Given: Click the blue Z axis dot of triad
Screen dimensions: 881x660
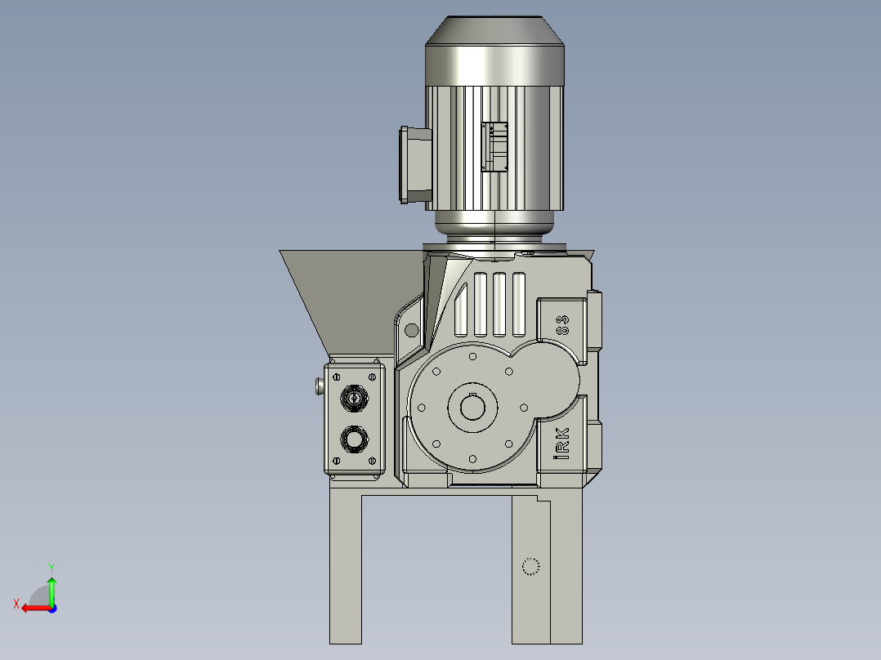Looking at the screenshot, I should (52, 609).
